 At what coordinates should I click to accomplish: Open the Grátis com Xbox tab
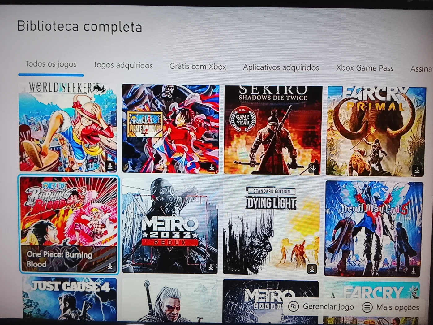(198, 67)
